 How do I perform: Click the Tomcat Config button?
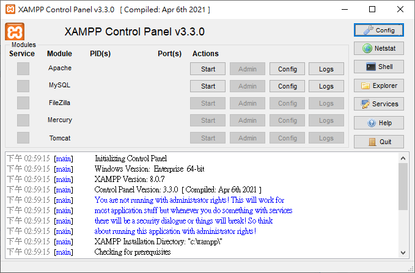pyautogui.click(x=287, y=138)
